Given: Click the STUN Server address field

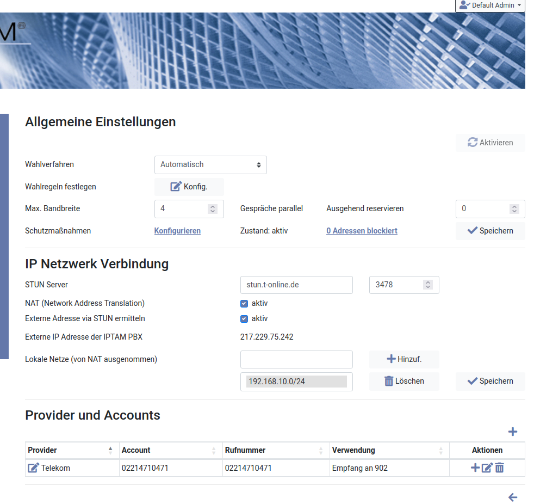Looking at the screenshot, I should (x=296, y=285).
